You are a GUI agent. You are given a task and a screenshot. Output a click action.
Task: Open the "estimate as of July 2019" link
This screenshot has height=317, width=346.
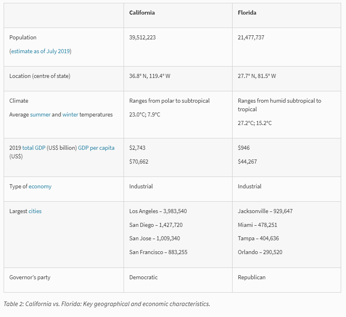[40, 51]
